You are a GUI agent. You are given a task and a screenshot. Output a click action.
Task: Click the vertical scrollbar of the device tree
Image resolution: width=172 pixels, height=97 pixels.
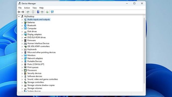tap(144, 51)
